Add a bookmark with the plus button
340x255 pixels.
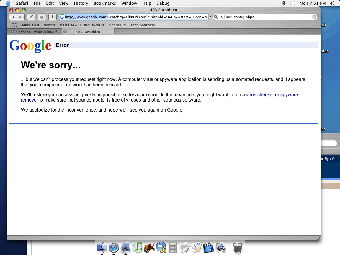[x=52, y=17]
